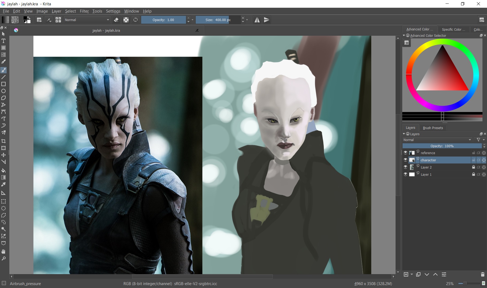Activate the Eraser mode in the toolbar
The width and height of the screenshot is (487, 288).
116,20
